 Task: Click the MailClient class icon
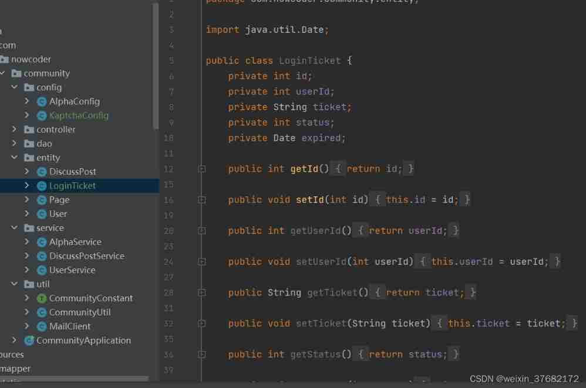42,326
